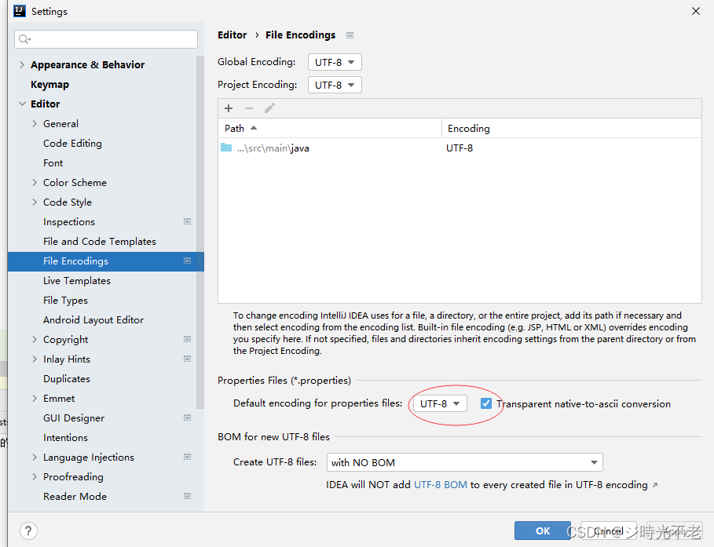Screen dimensions: 714x547
Task: Open the default properties files encoding dropdown
Action: 440,403
